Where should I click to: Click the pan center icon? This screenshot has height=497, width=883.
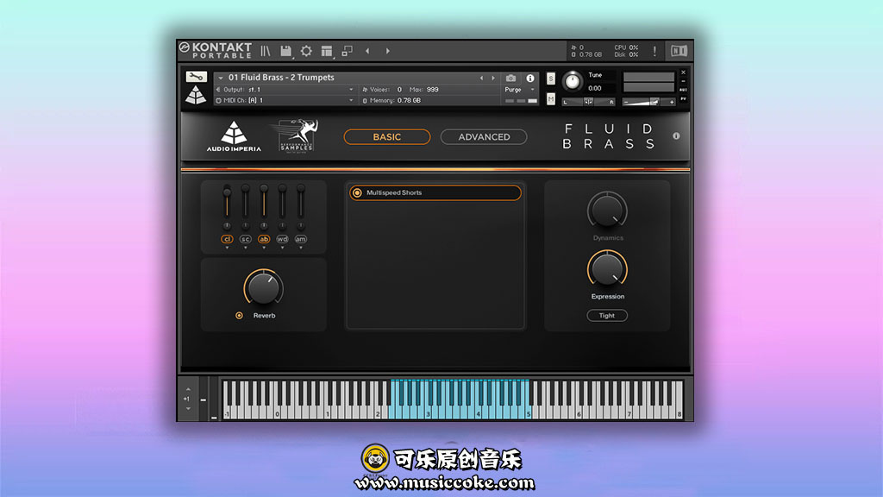click(588, 102)
